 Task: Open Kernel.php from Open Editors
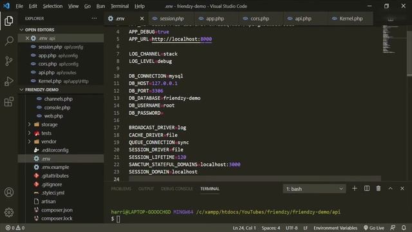61,81
